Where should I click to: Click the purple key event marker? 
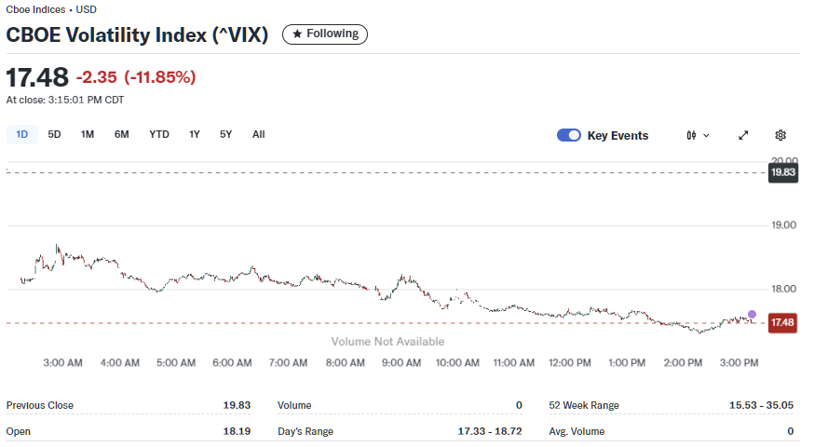coord(753,314)
